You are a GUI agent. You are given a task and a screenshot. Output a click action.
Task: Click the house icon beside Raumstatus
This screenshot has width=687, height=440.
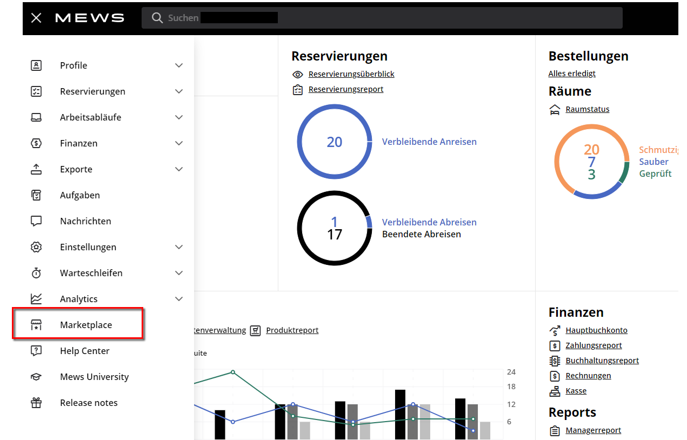click(x=555, y=110)
